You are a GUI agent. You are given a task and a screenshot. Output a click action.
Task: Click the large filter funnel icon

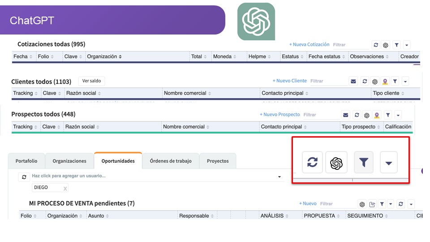(x=364, y=162)
